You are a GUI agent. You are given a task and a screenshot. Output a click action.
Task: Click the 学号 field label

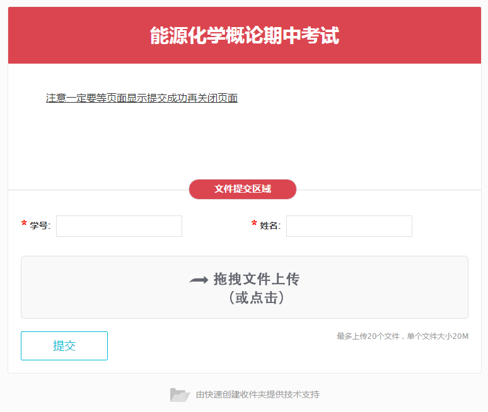point(40,226)
